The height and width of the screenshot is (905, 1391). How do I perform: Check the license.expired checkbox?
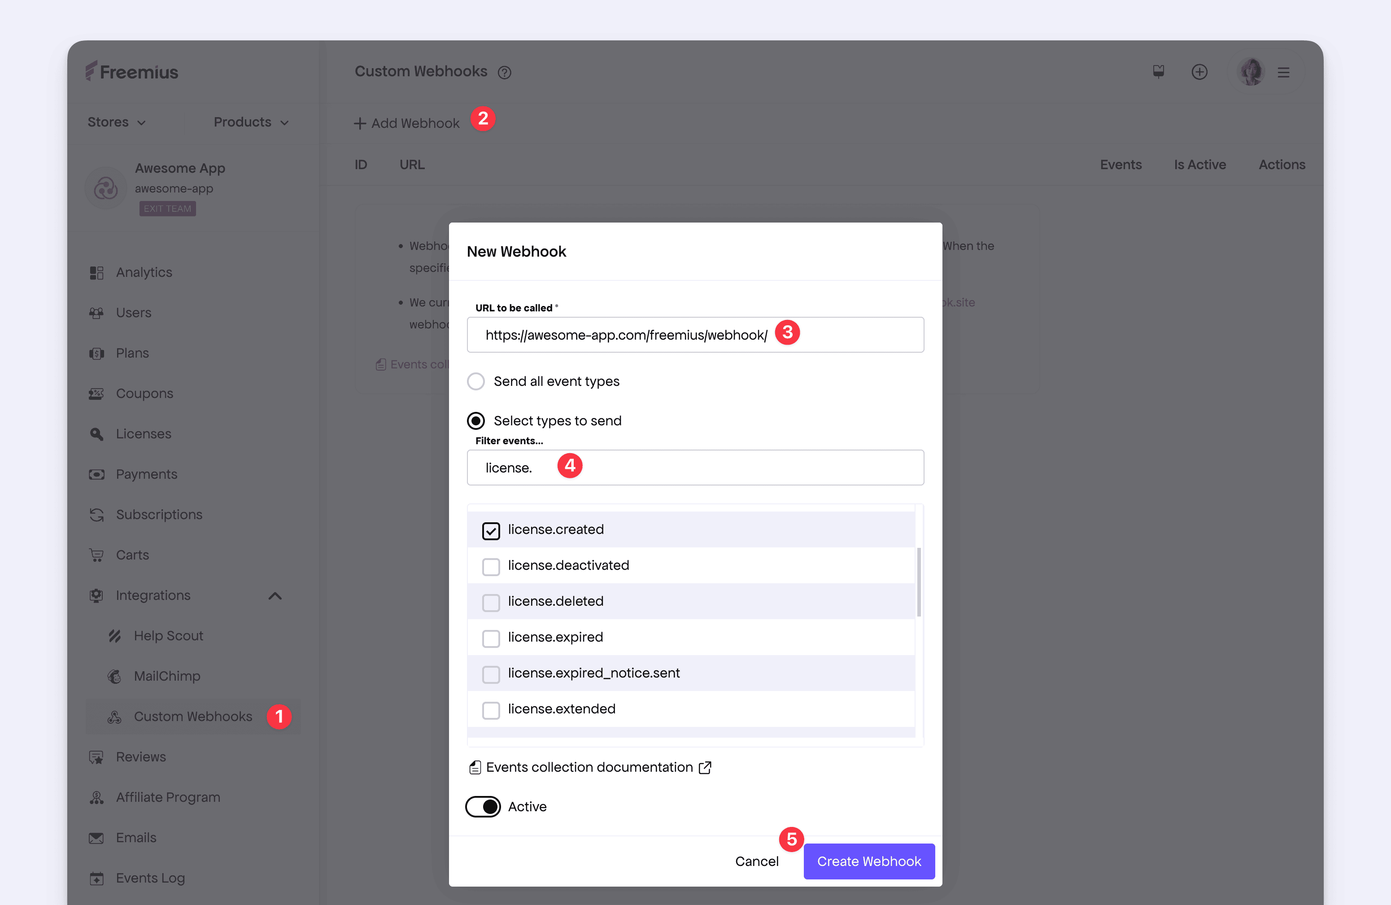pos(491,638)
